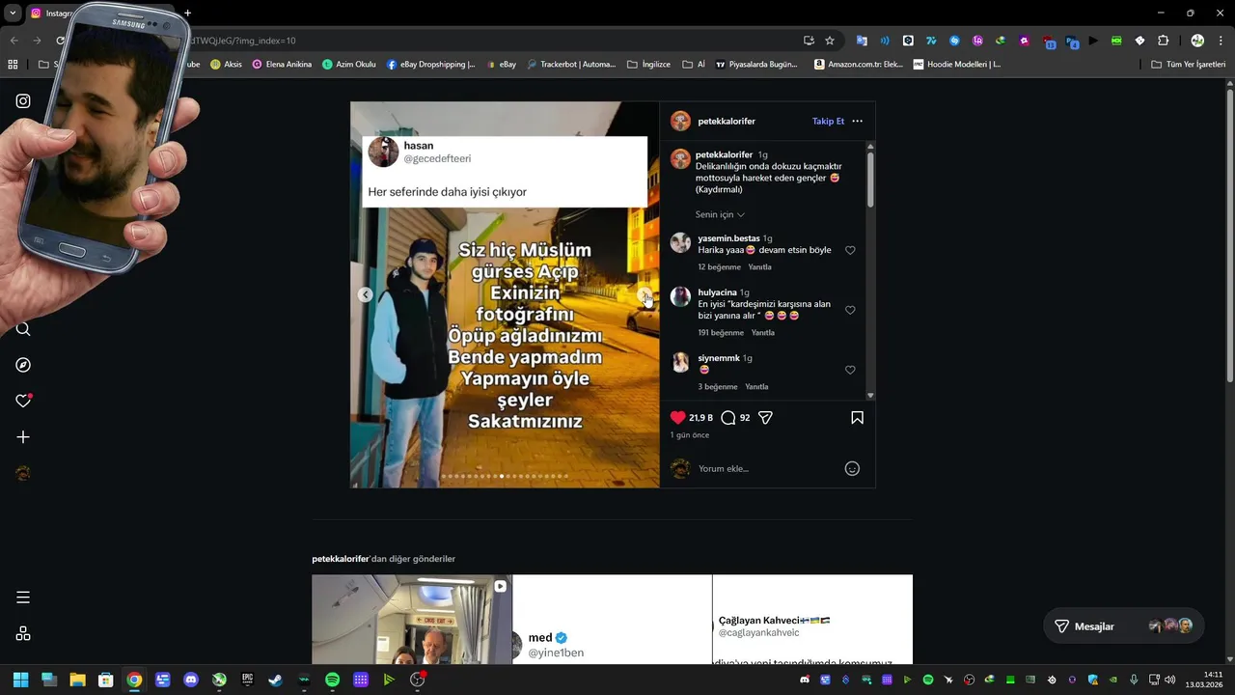Save post with bookmark icon
The height and width of the screenshot is (695, 1235).
(857, 418)
